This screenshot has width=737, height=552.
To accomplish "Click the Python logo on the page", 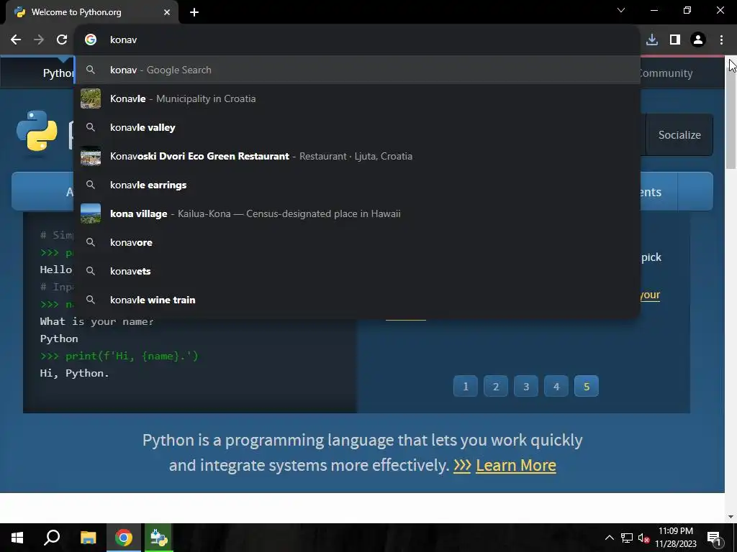I will point(37,132).
